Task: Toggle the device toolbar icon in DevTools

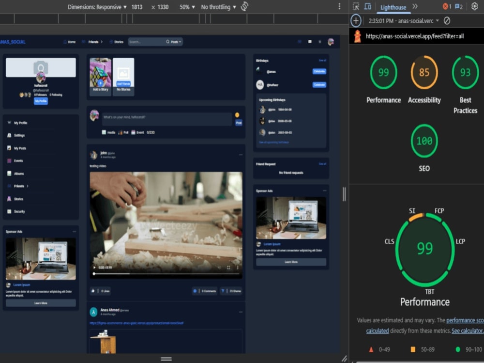Action: click(368, 6)
